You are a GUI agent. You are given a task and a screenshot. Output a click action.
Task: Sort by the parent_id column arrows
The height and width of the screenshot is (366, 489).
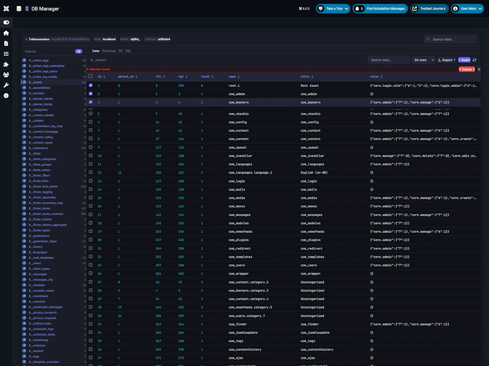[136, 77]
